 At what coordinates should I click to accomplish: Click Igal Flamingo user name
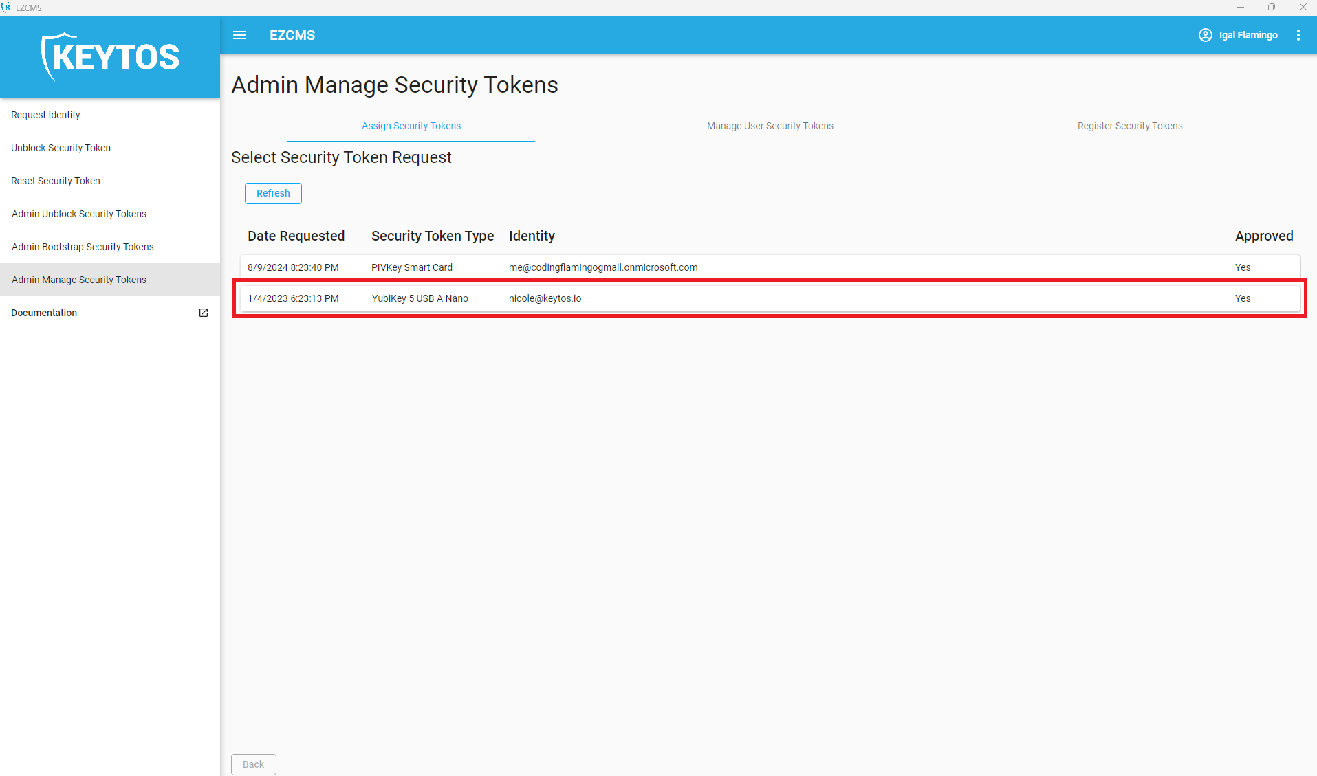point(1248,35)
